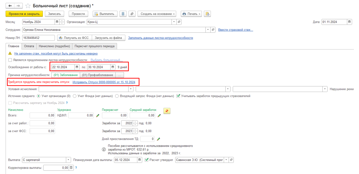Click Загрузить из файла button

tap(109, 38)
